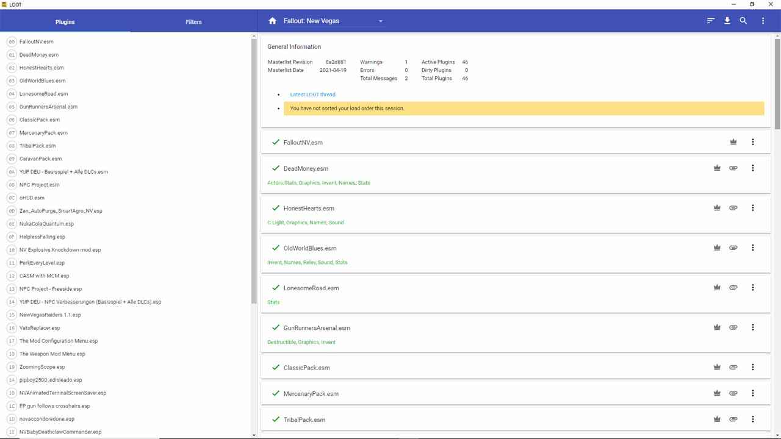The image size is (781, 439).
Task: Click the crown icon on MercenaryPack.esm card
Action: coord(717,393)
